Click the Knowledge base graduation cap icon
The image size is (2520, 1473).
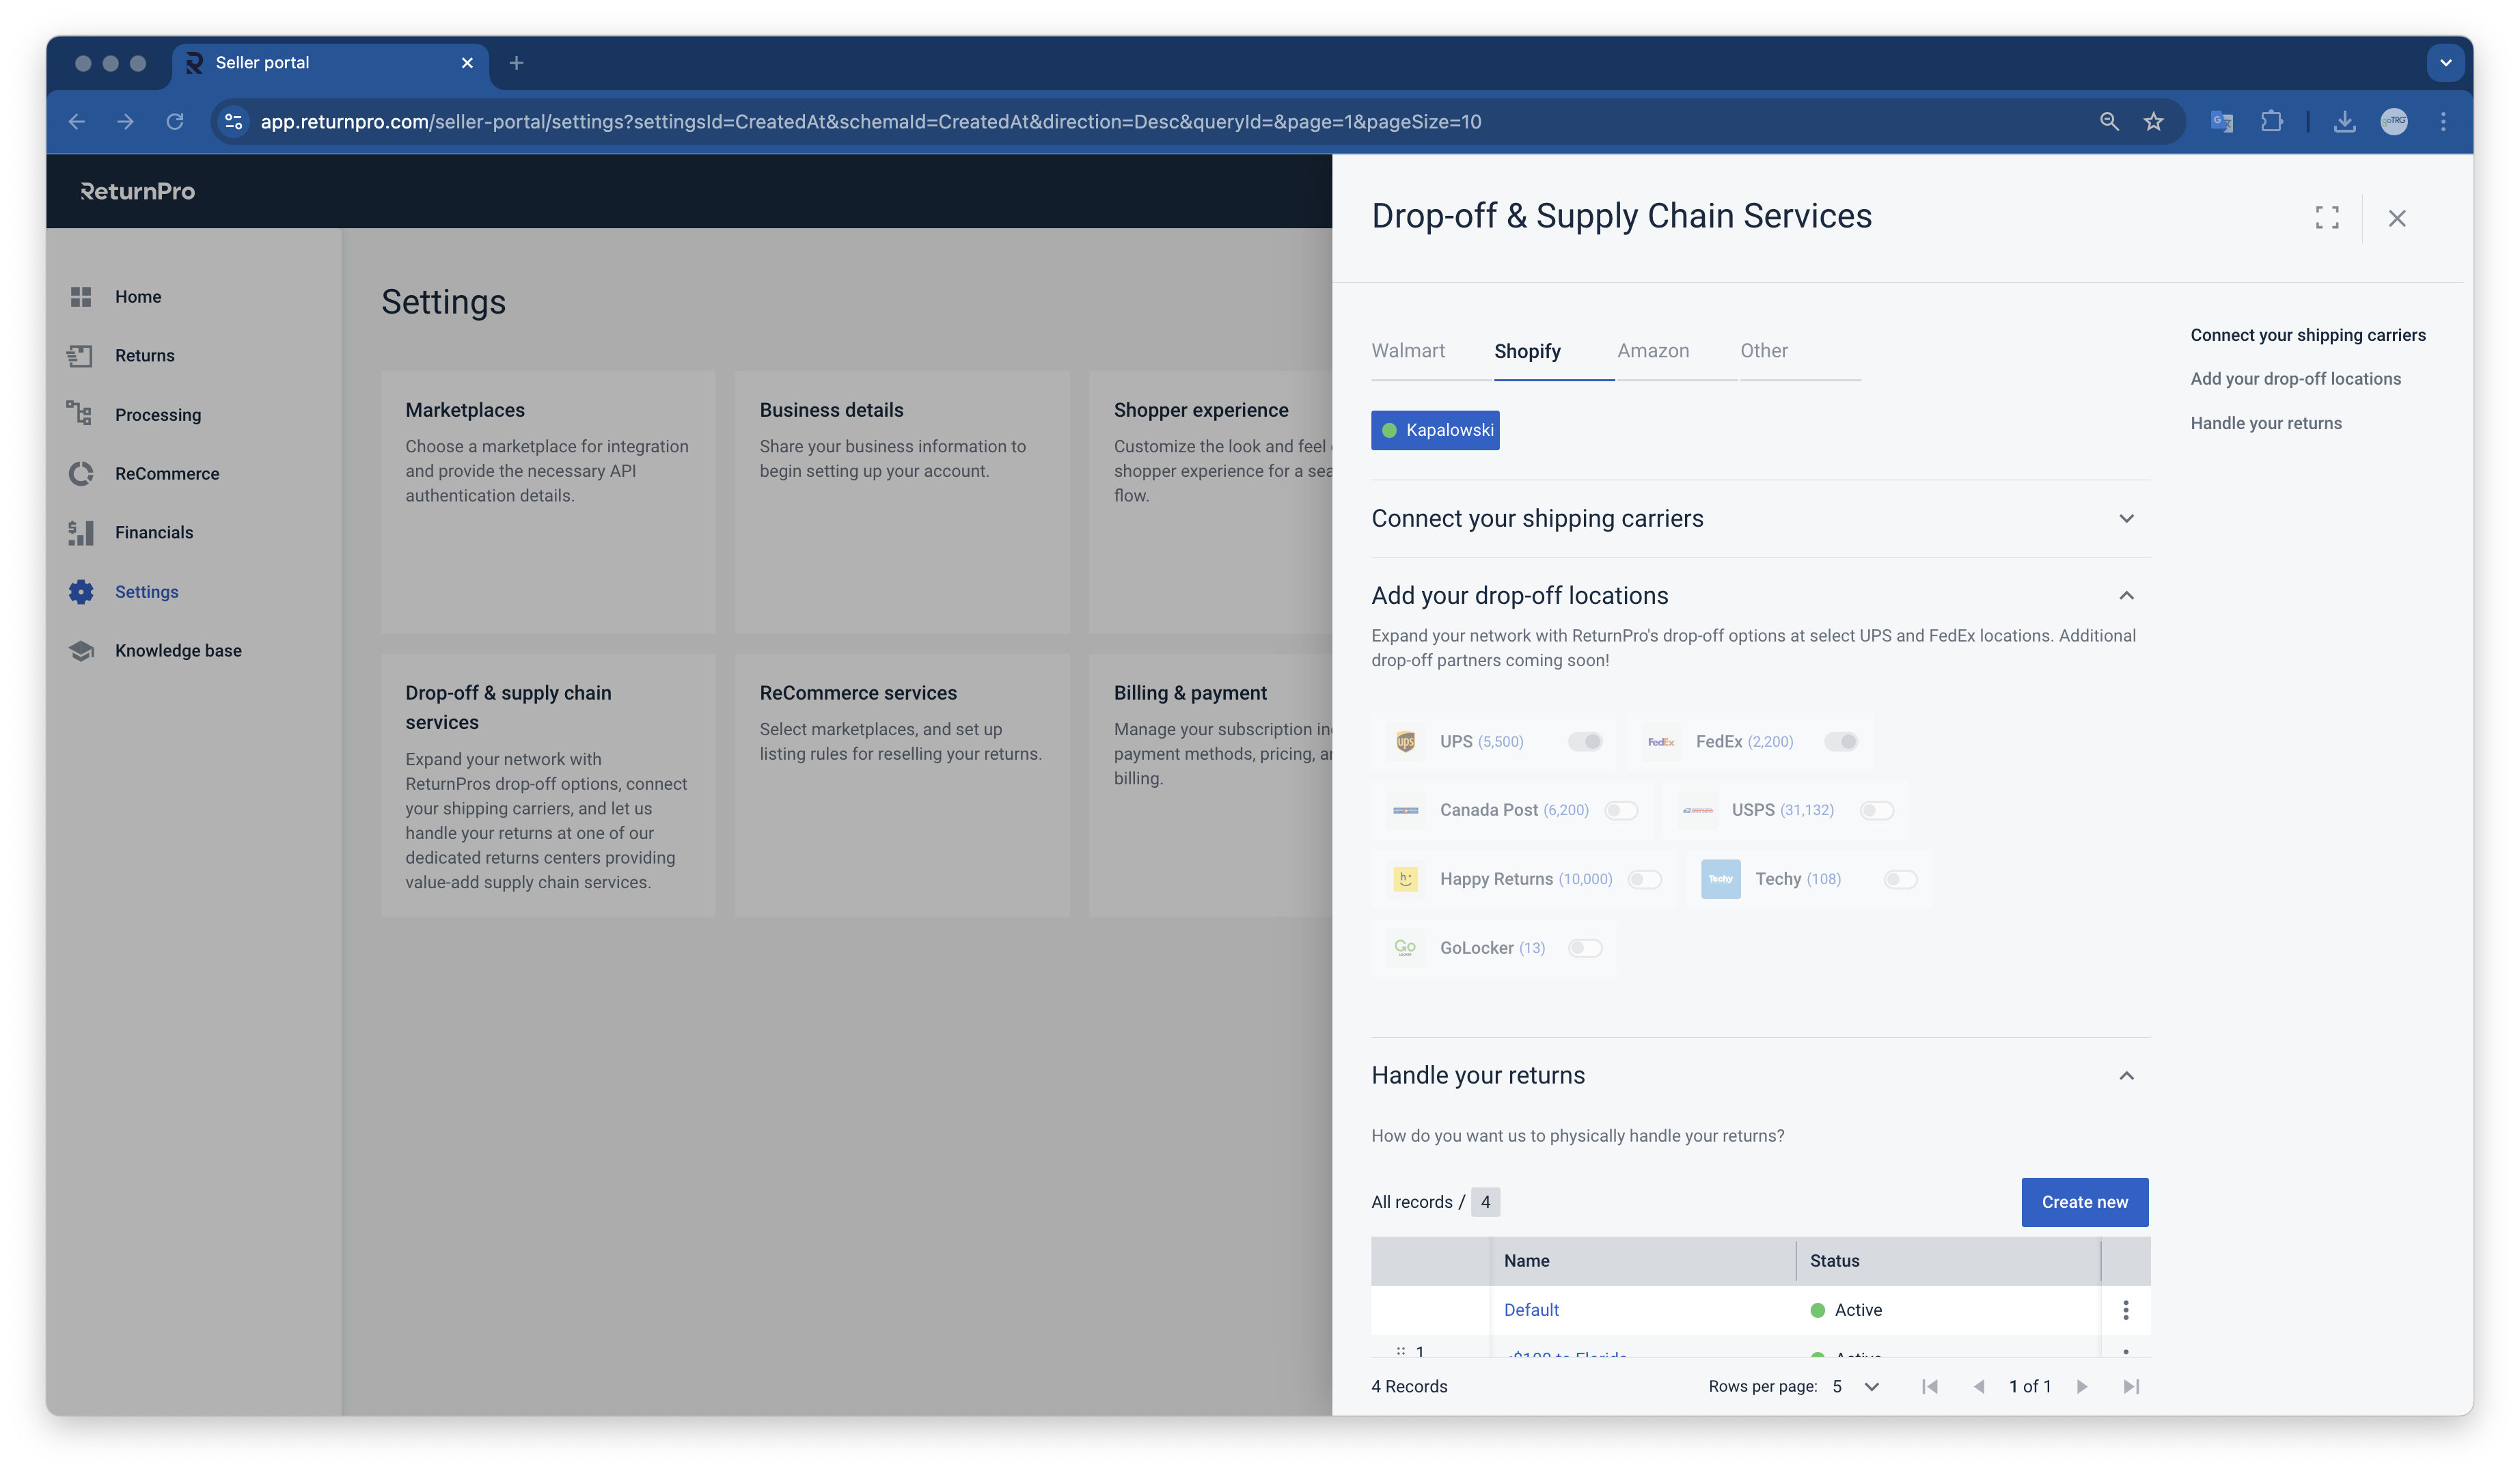(x=80, y=650)
